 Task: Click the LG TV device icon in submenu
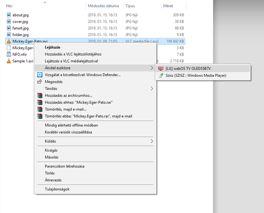point(161,69)
